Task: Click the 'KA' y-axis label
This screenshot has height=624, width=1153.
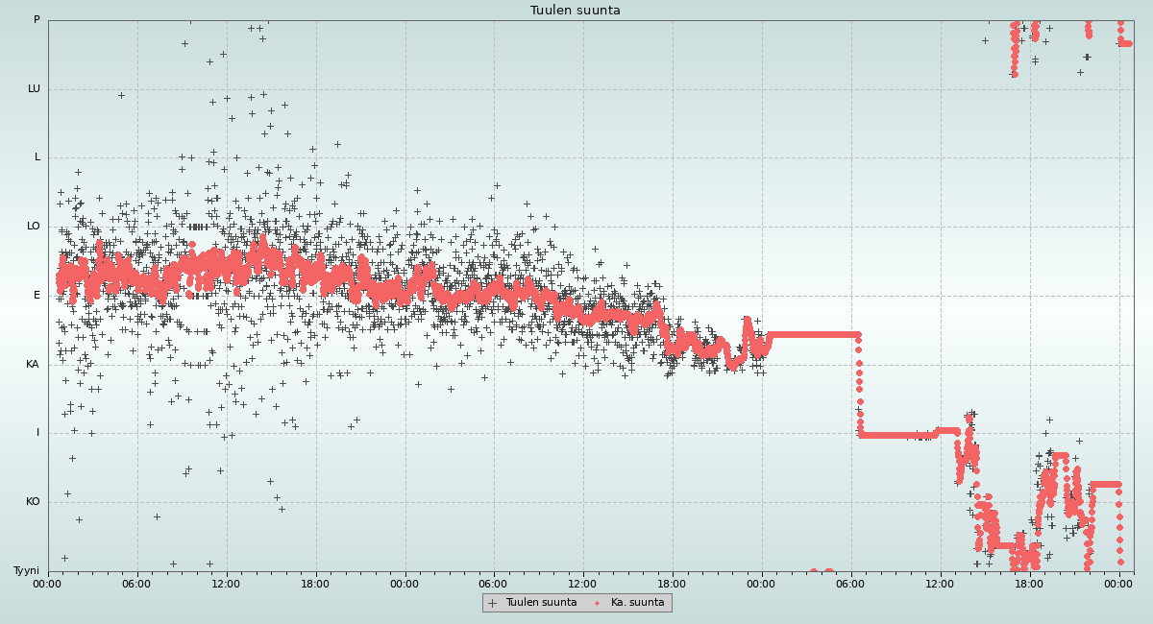Action: (x=33, y=365)
